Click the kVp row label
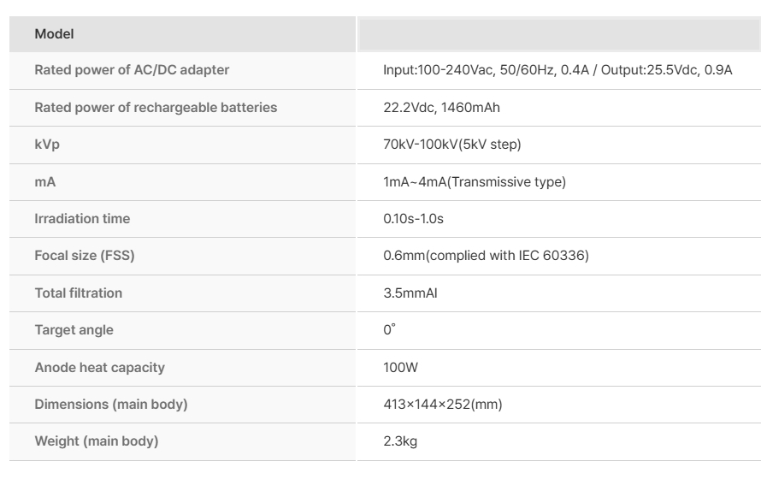Screen dimensions: 761x479 tap(47, 145)
